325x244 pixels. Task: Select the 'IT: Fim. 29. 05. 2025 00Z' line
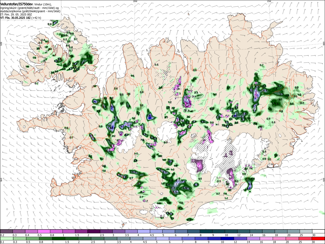tap(16, 14)
